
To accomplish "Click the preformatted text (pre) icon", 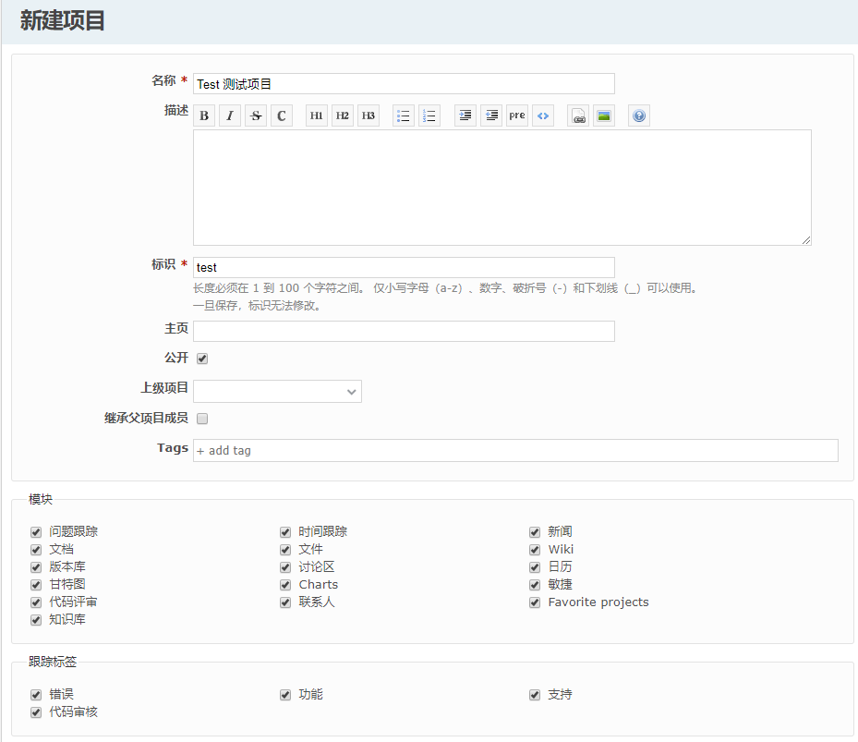I will (517, 116).
